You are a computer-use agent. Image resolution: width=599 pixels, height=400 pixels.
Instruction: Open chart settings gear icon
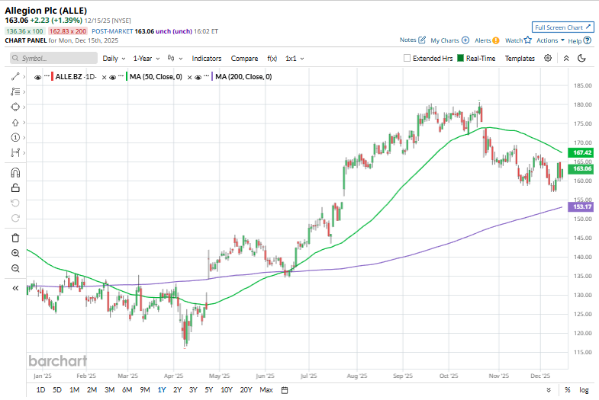coord(548,58)
